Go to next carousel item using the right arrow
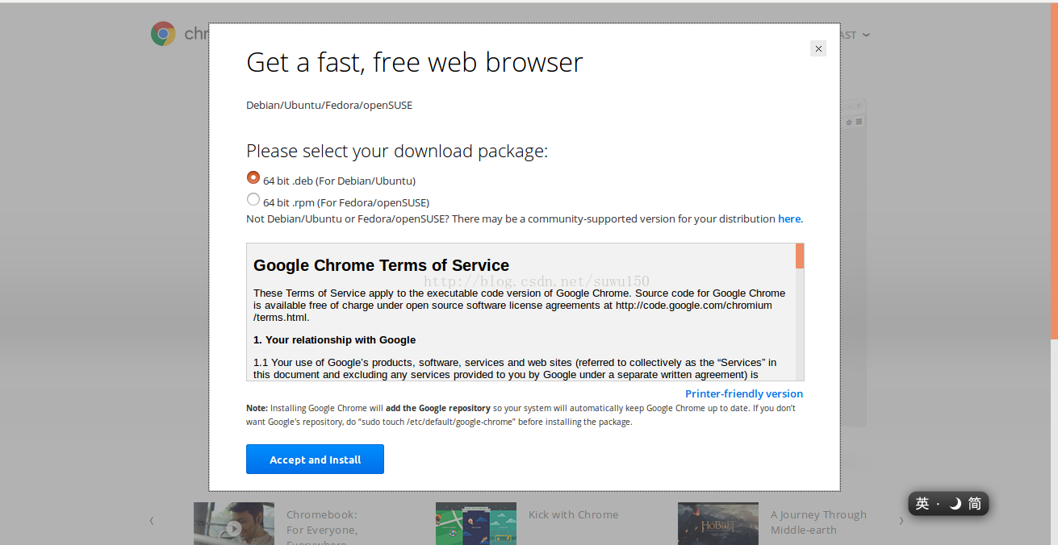 point(901,521)
